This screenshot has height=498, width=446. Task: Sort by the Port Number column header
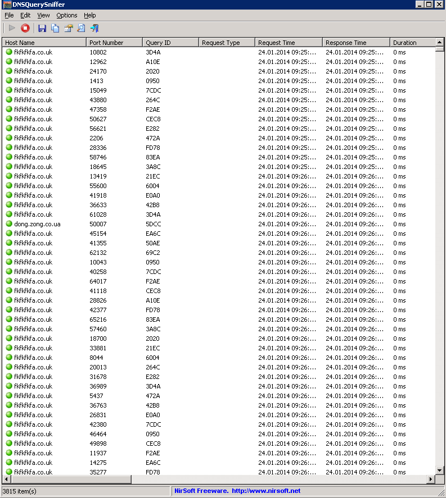pos(115,43)
